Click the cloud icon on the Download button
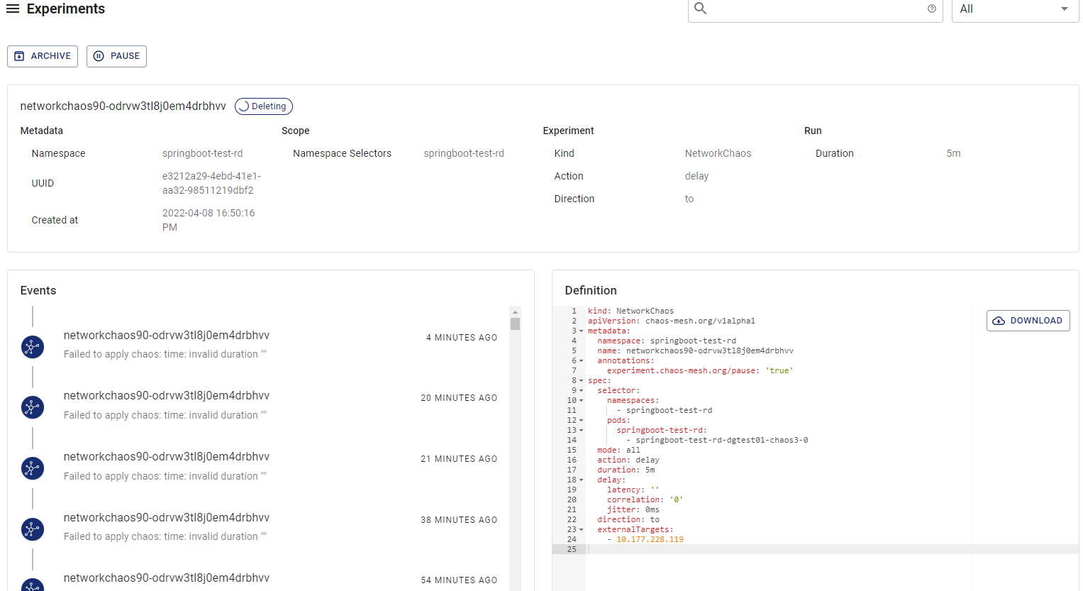Image resolution: width=1083 pixels, height=591 pixels. [999, 320]
